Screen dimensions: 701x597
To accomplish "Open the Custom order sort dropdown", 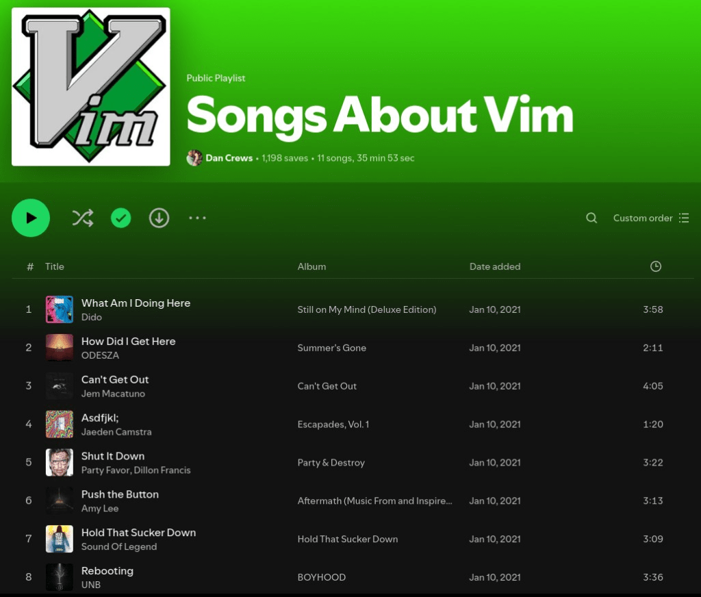I will pyautogui.click(x=650, y=218).
